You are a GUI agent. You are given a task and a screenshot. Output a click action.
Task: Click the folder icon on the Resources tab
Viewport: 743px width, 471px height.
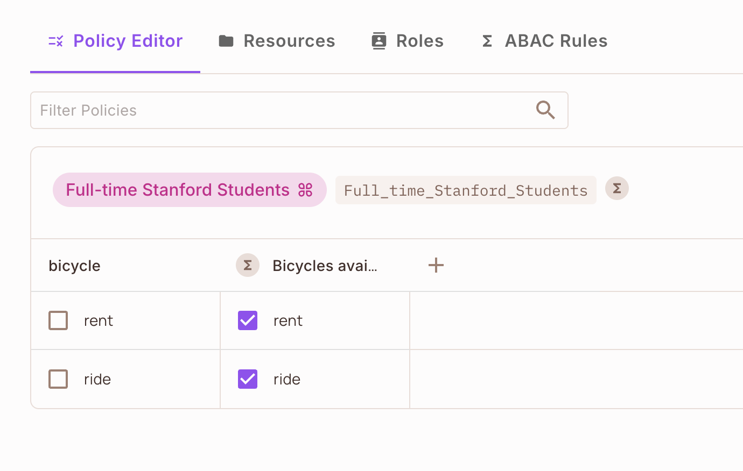[x=227, y=40]
